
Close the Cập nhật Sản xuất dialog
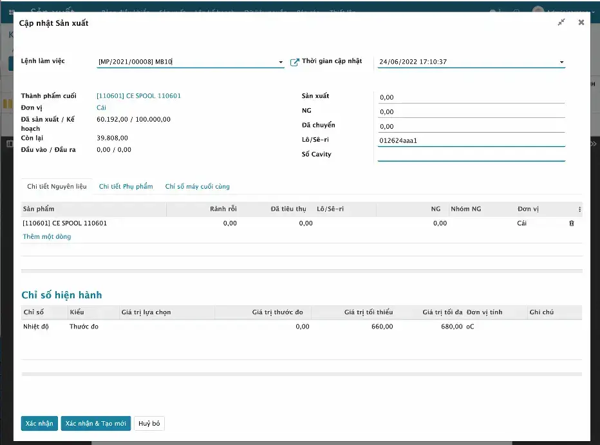(x=581, y=23)
